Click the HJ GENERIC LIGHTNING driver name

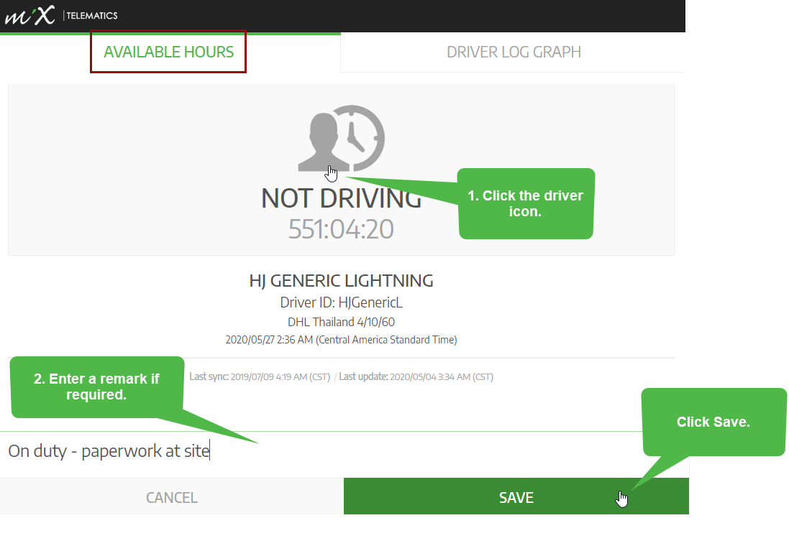click(x=341, y=280)
